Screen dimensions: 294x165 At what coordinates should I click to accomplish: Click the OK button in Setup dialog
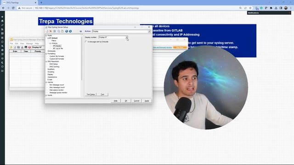[126, 101]
